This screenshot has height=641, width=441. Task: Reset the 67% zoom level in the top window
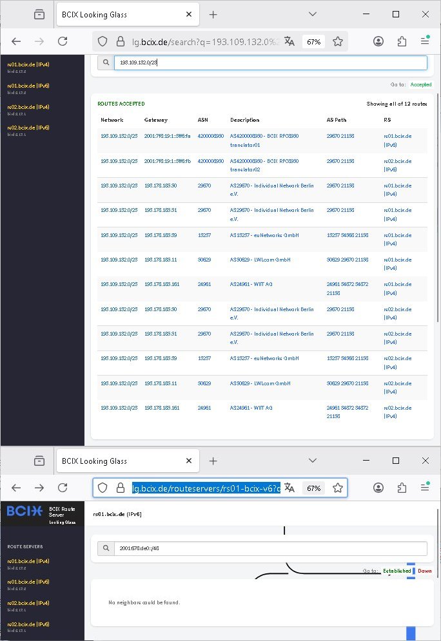coord(314,41)
